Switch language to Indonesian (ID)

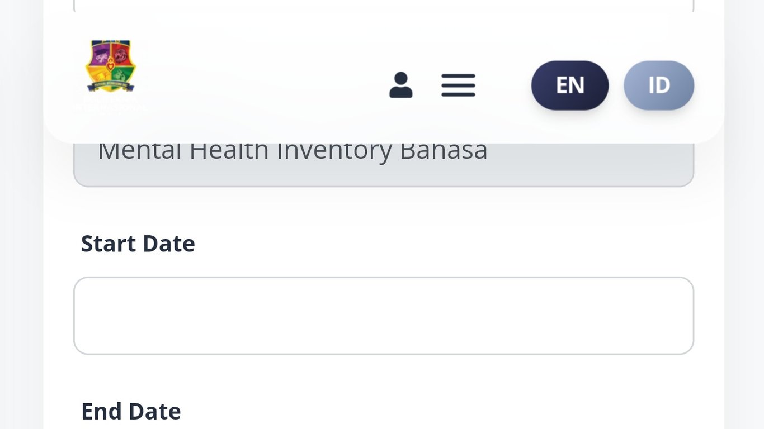pyautogui.click(x=658, y=85)
